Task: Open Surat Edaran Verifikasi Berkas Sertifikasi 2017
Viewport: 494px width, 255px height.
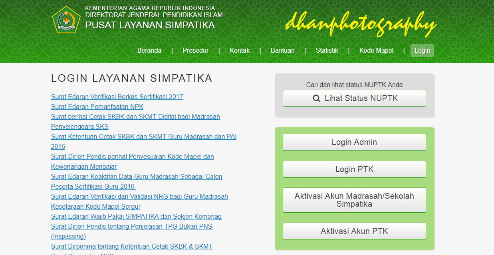Action: 117,97
